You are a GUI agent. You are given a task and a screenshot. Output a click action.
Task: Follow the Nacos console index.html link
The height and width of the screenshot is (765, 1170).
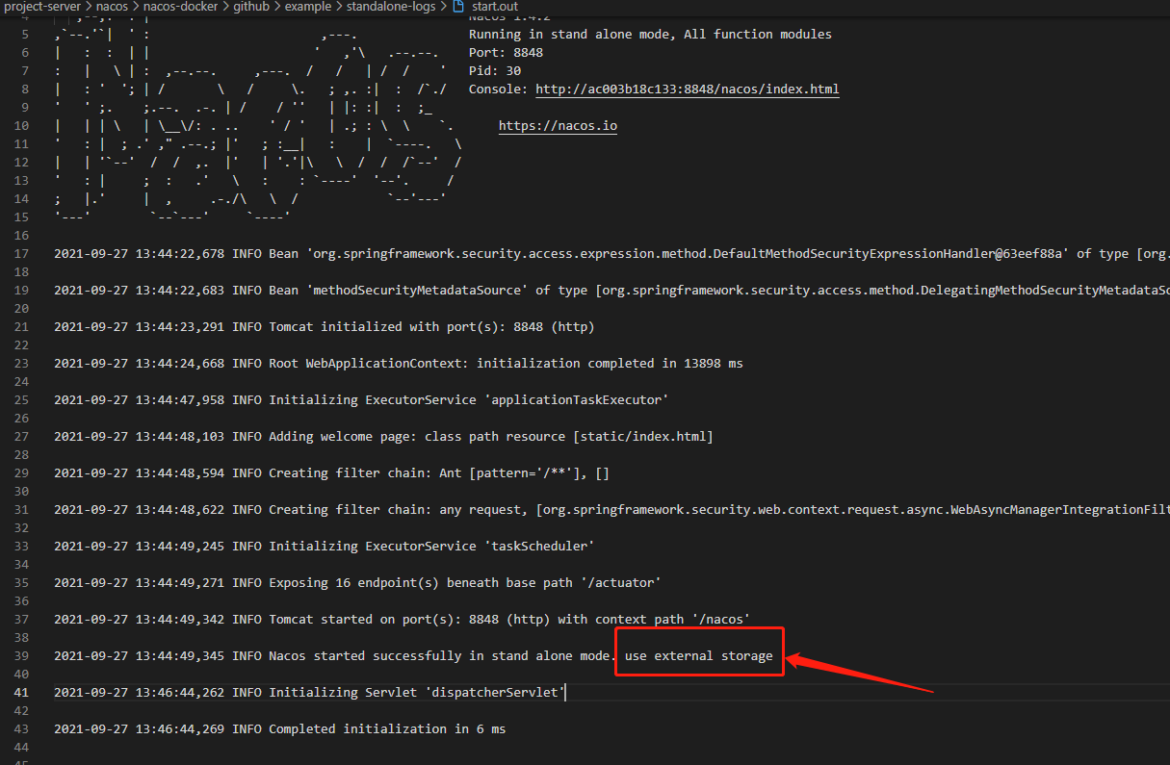687,89
